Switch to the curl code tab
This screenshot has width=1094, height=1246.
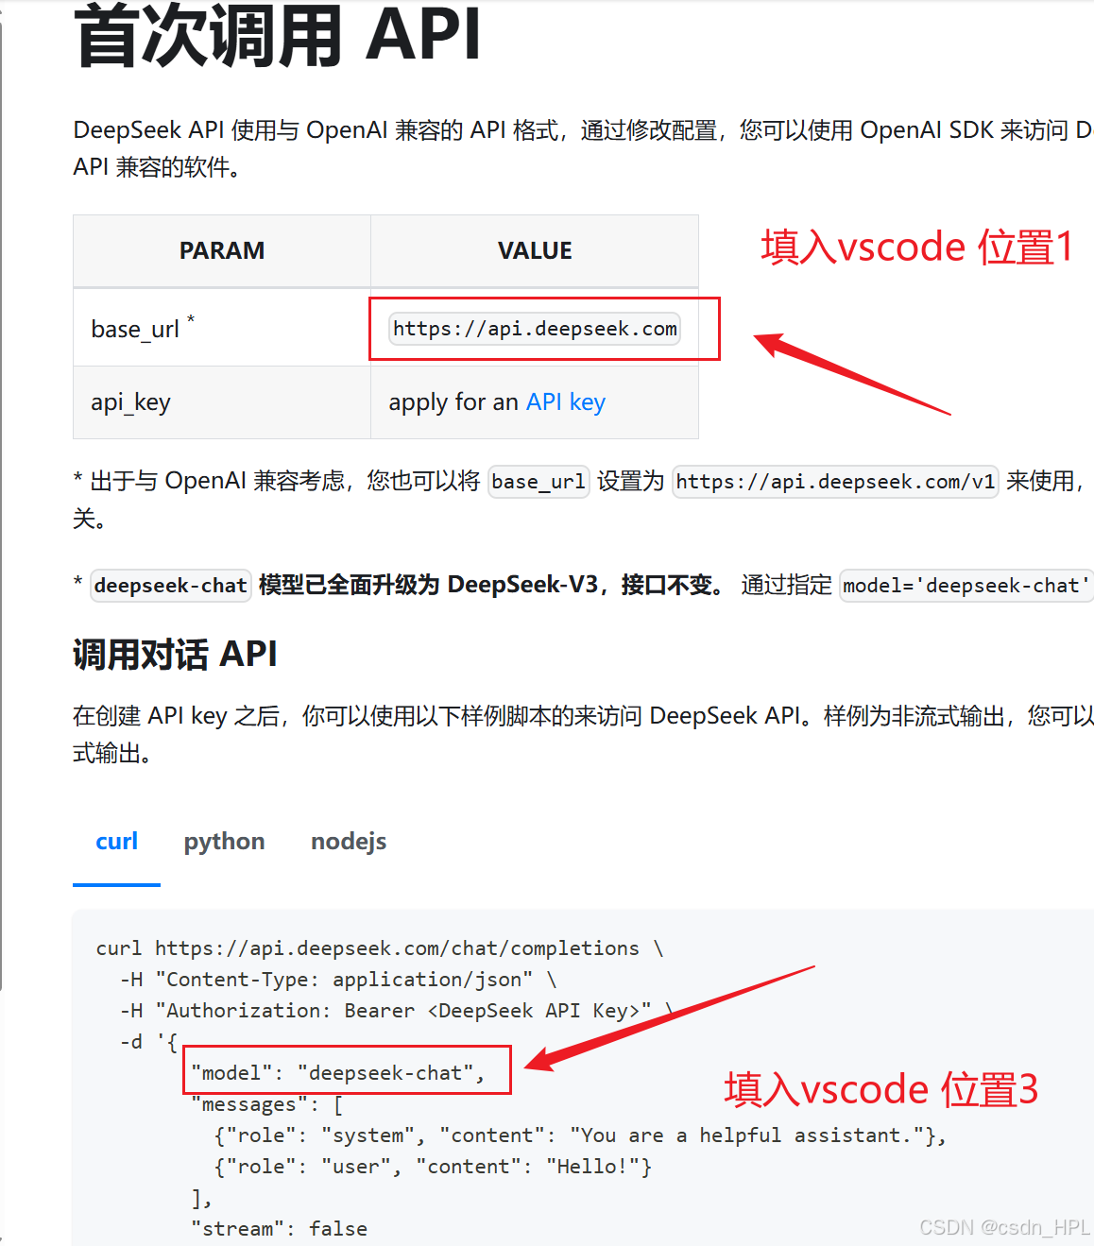[x=116, y=842]
